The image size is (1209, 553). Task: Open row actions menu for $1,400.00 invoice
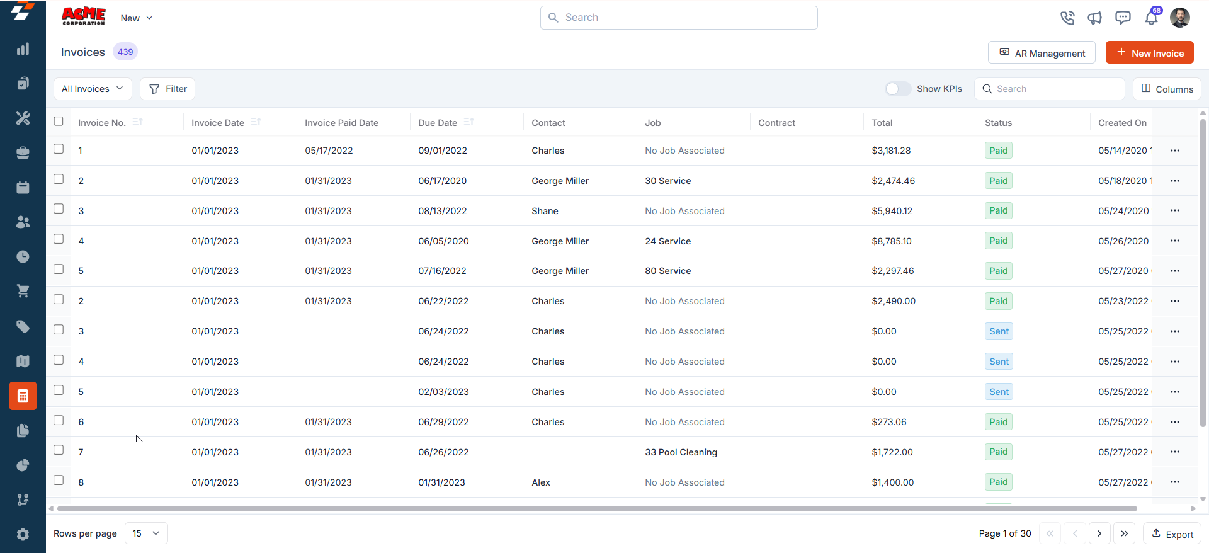coord(1175,482)
